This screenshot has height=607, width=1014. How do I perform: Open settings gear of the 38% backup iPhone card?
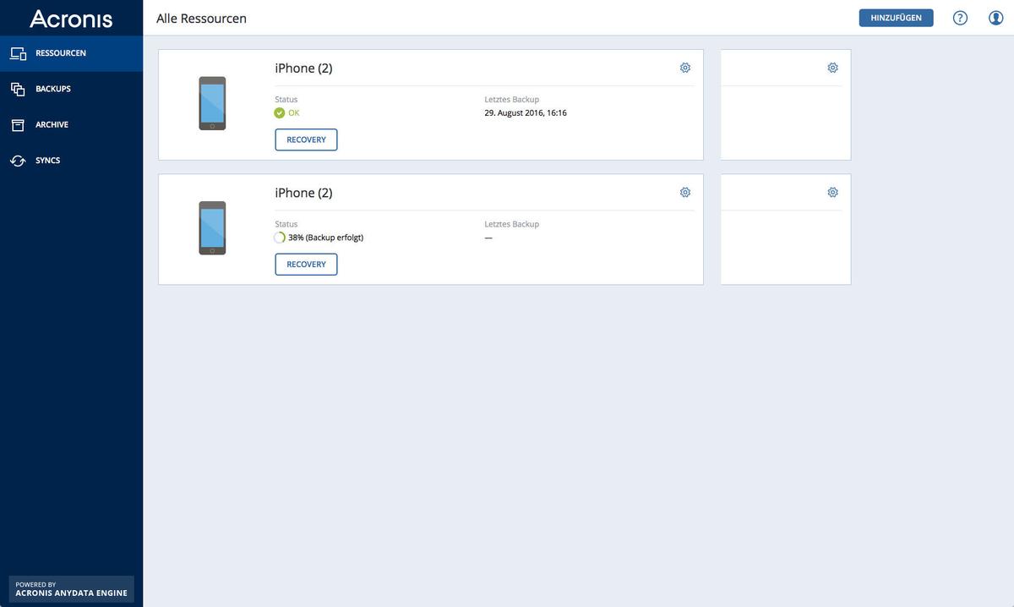[685, 192]
